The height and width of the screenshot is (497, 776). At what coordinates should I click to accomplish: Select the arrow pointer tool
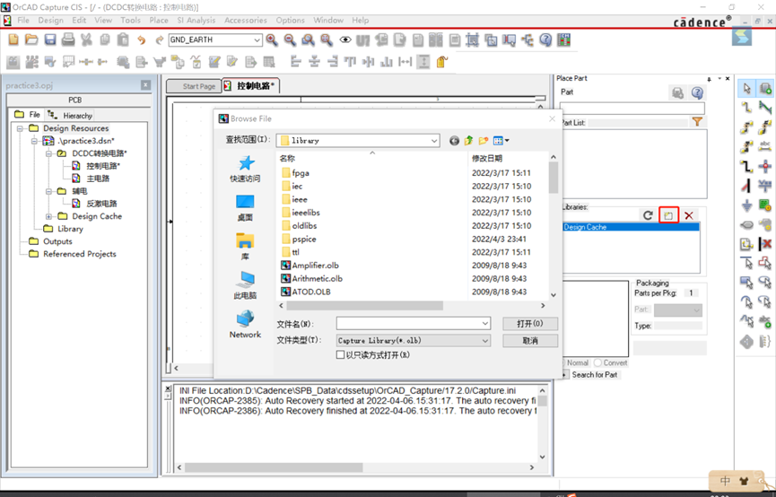[746, 89]
